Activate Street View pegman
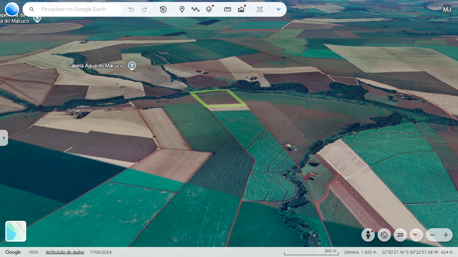Image resolution: width=458 pixels, height=257 pixels. click(368, 235)
